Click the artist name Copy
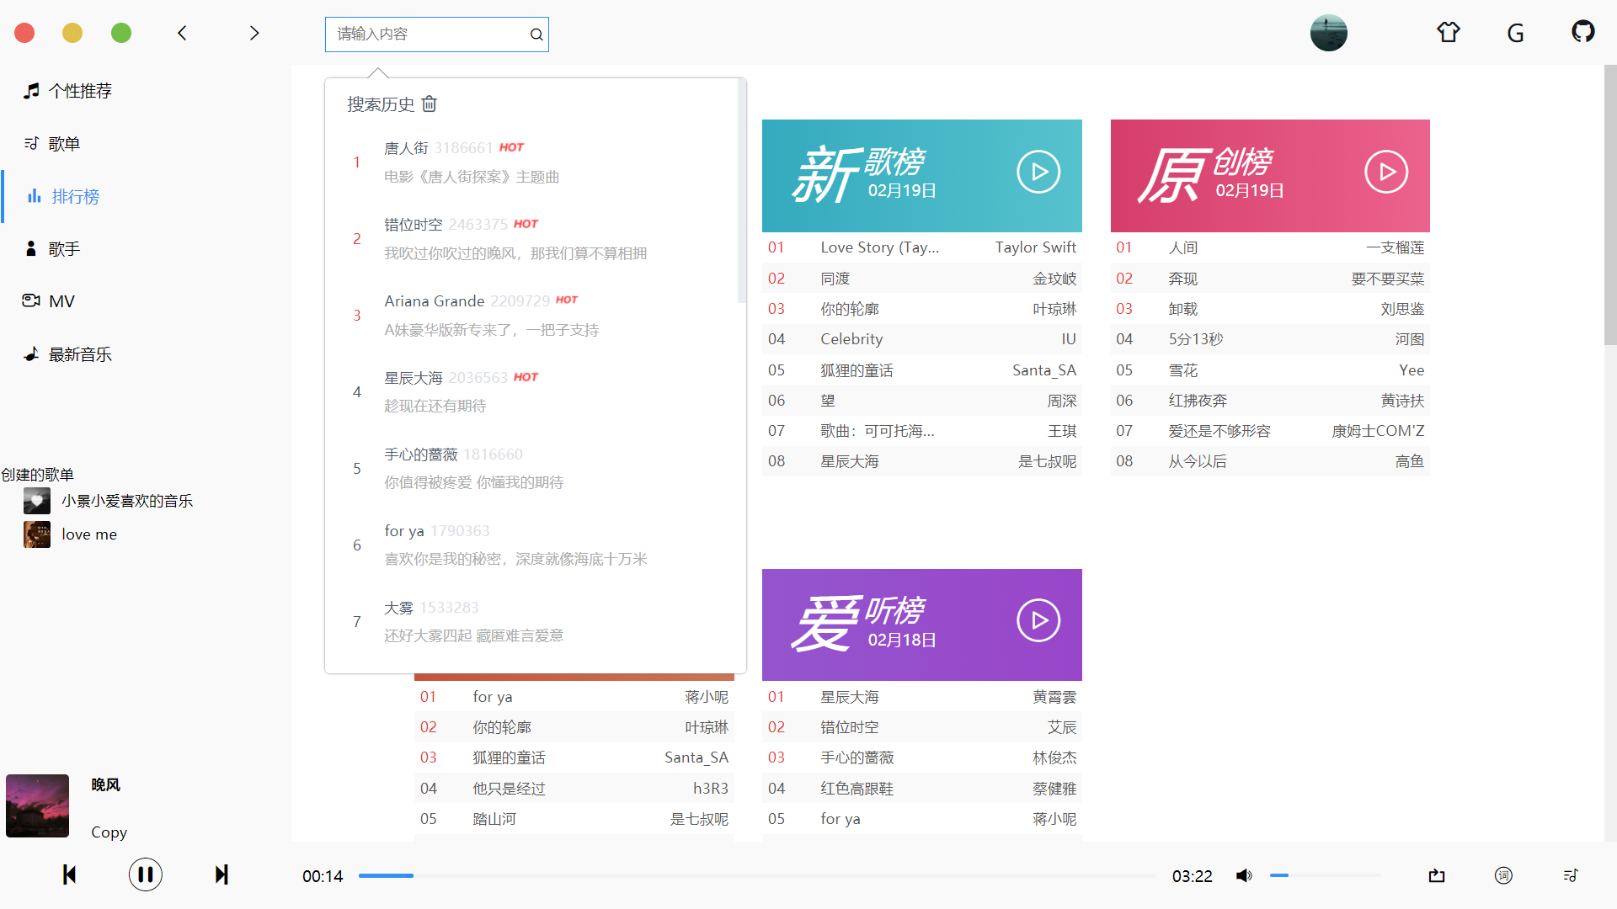The height and width of the screenshot is (909, 1617). 109,832
